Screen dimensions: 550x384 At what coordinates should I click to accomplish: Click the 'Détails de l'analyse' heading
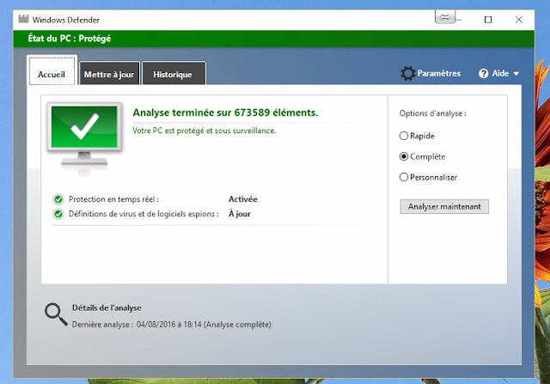[107, 308]
